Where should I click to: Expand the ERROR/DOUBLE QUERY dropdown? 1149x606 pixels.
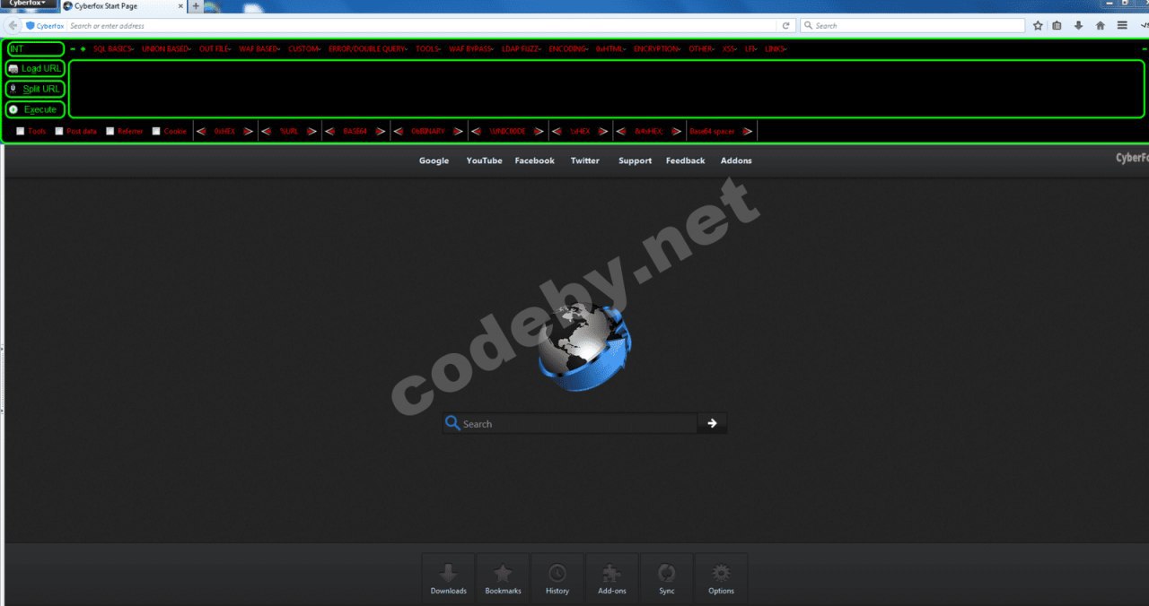(368, 48)
